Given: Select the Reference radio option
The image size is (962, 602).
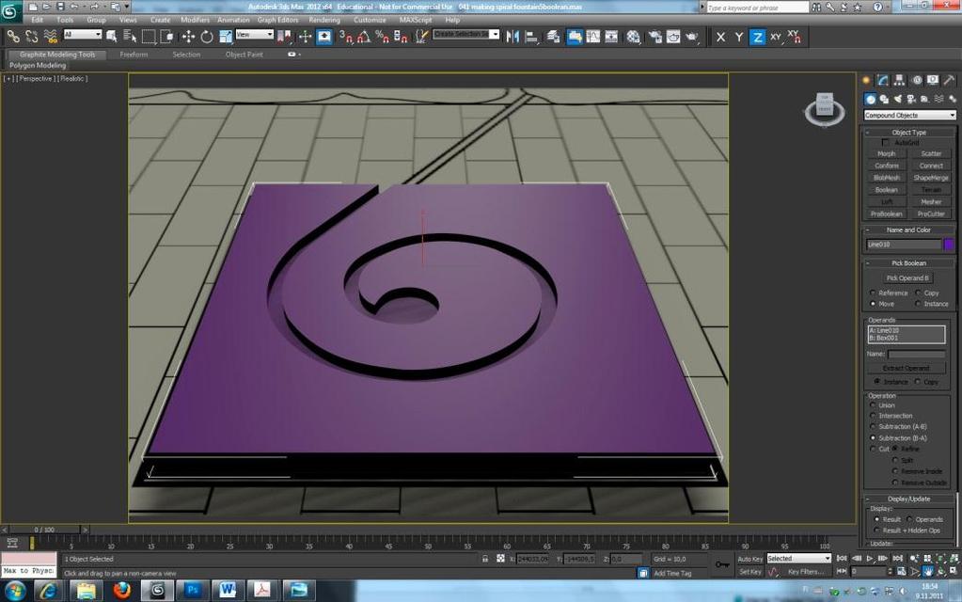Looking at the screenshot, I should pyautogui.click(x=873, y=293).
